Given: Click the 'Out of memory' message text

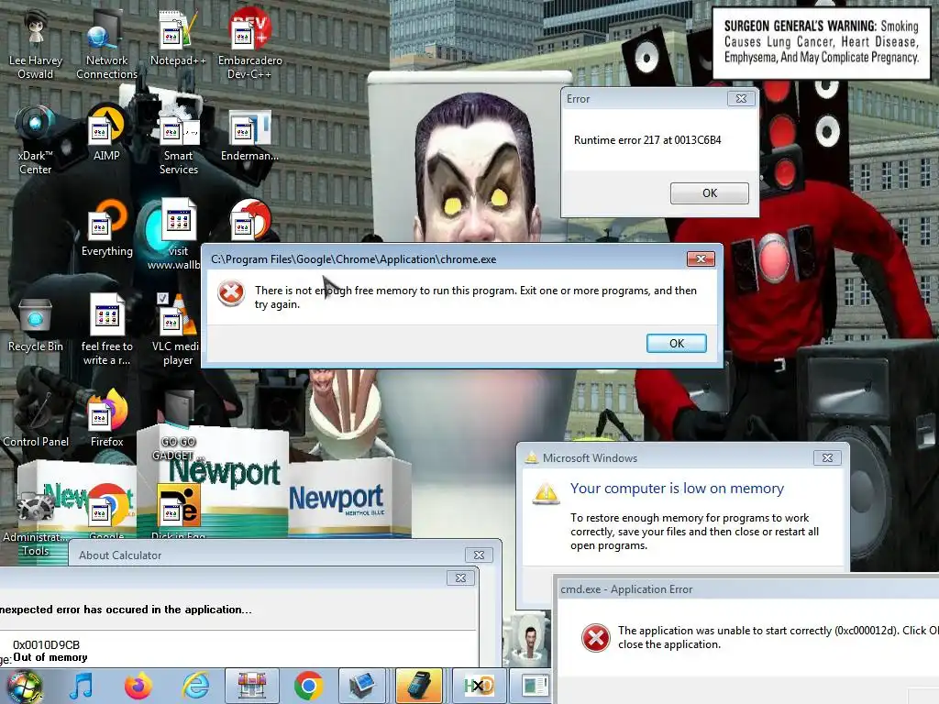Looking at the screenshot, I should 50,657.
